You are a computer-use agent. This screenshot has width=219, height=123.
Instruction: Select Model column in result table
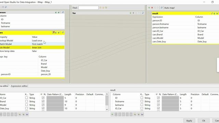(201, 38)
